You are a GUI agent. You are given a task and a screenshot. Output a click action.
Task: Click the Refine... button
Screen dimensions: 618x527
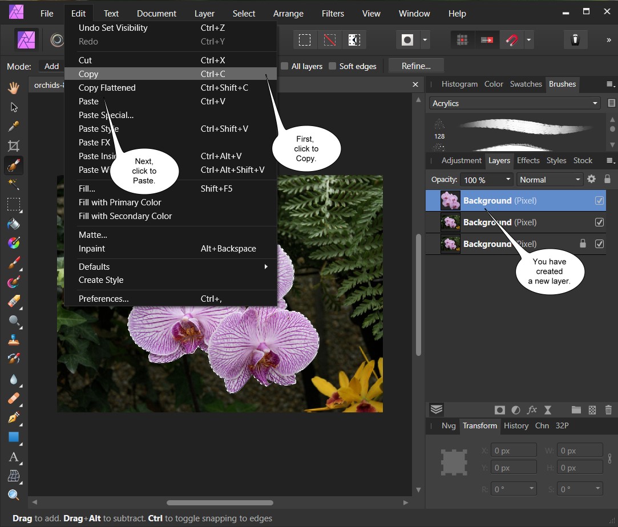click(415, 66)
